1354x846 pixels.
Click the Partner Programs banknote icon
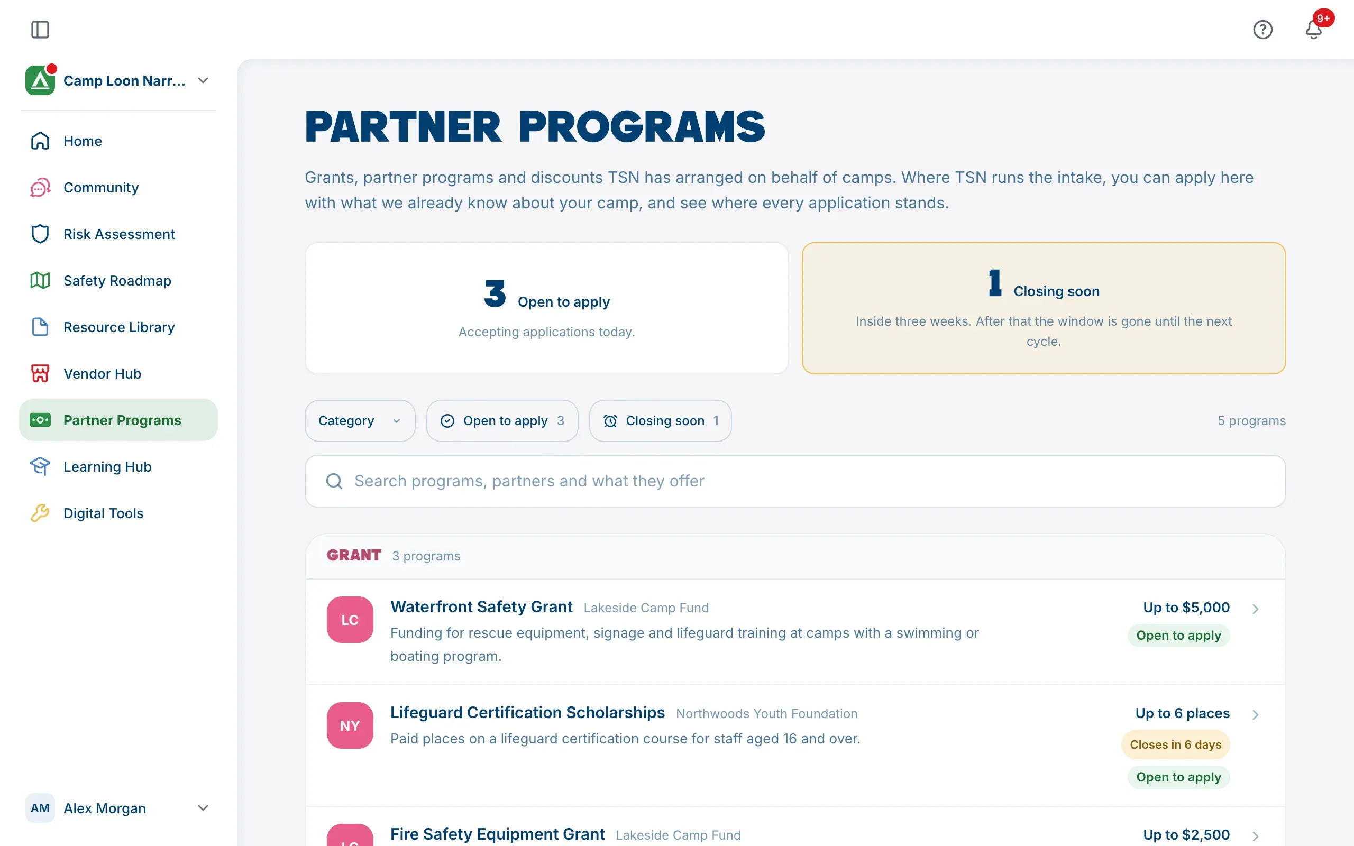[40, 420]
